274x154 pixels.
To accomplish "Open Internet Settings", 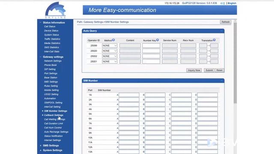I will coord(52,140).
